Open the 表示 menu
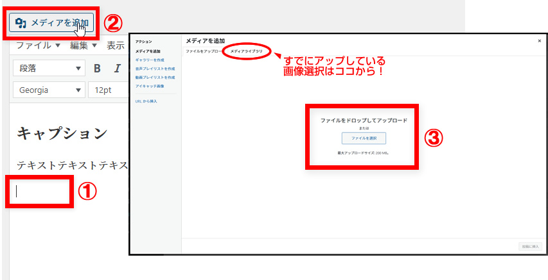 (x=115, y=45)
